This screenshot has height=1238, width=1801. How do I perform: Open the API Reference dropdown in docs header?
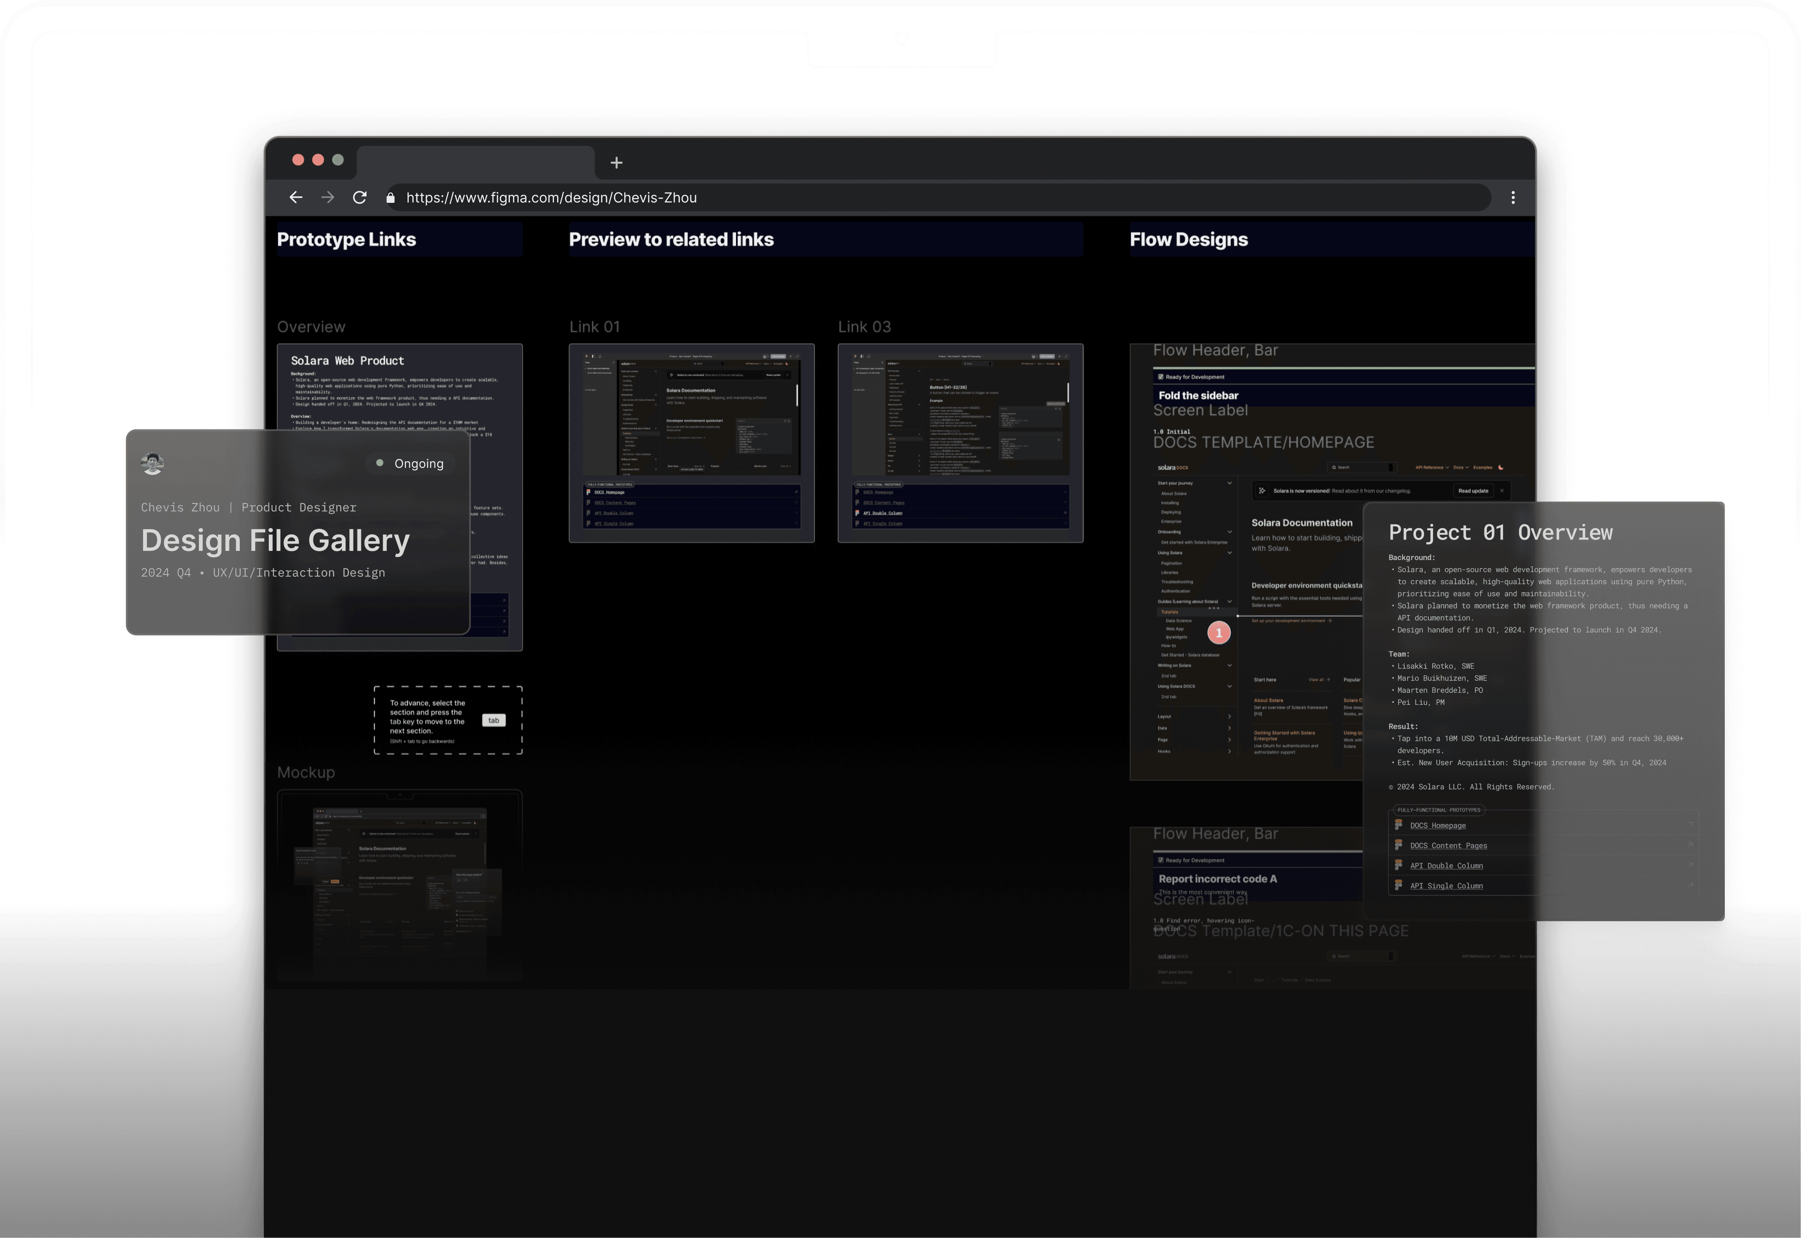[1431, 468]
